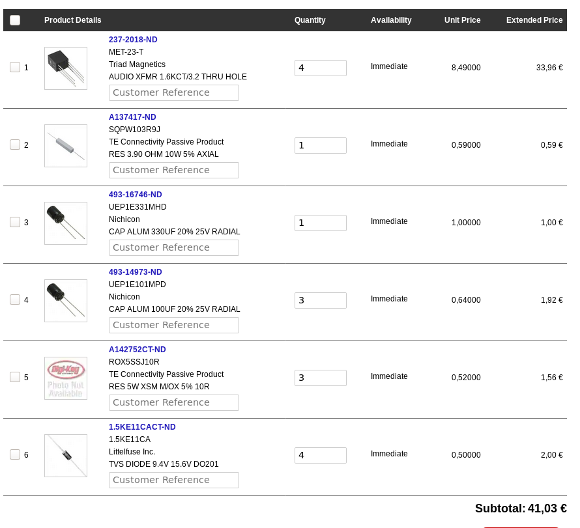Open the 493-16746-ND part link
580x528 pixels.
[136, 195]
